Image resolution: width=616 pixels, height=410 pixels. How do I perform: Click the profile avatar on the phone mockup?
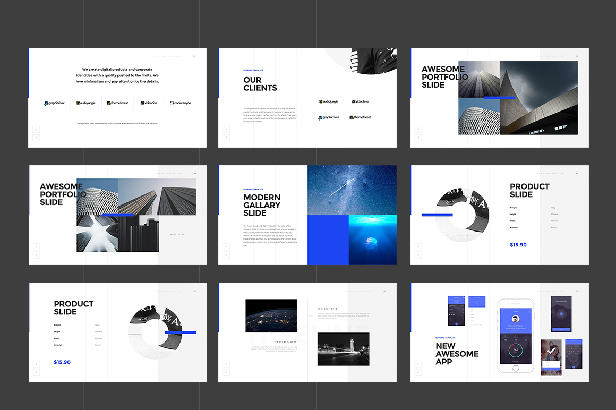click(515, 319)
